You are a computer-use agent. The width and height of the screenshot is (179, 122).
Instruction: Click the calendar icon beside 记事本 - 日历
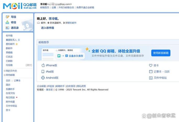(151, 72)
